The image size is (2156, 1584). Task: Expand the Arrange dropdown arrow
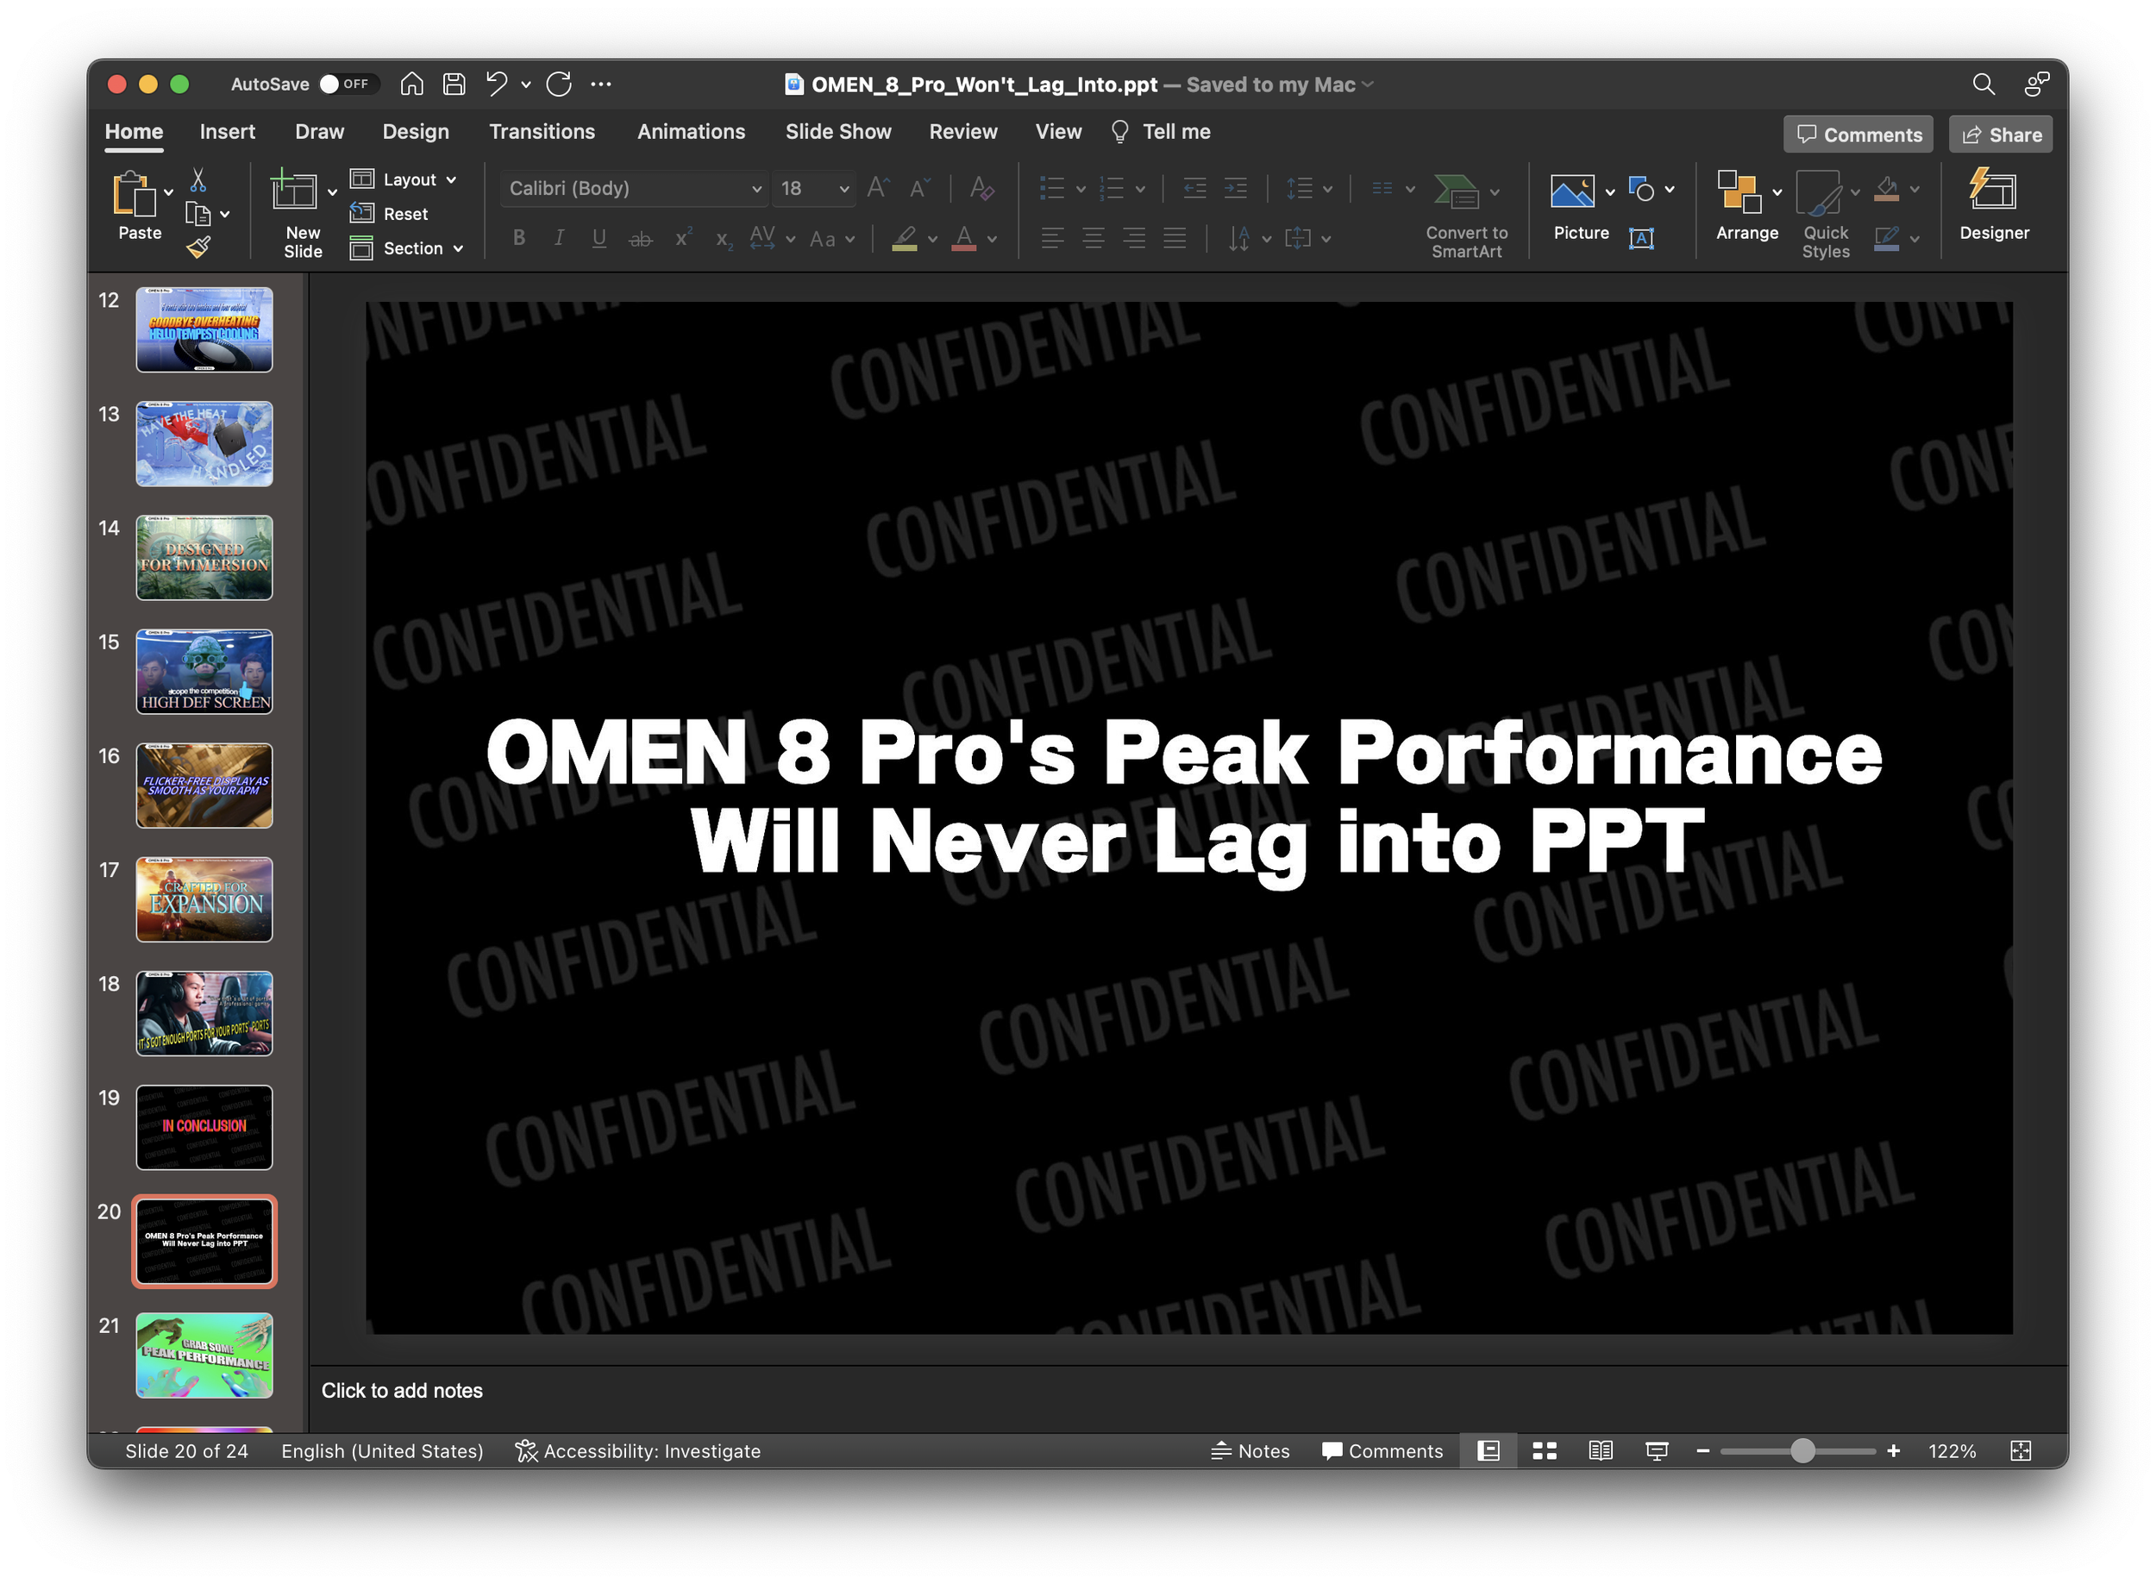pos(1777,191)
